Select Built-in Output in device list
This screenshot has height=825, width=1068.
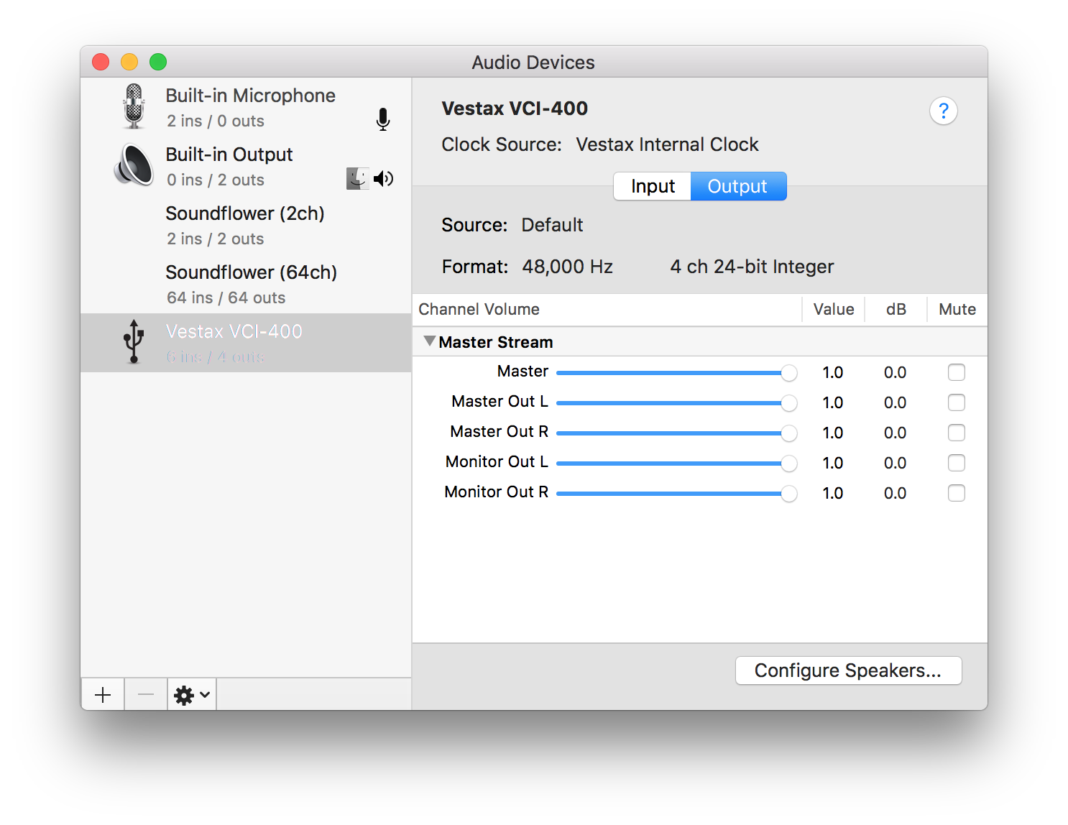coord(246,166)
